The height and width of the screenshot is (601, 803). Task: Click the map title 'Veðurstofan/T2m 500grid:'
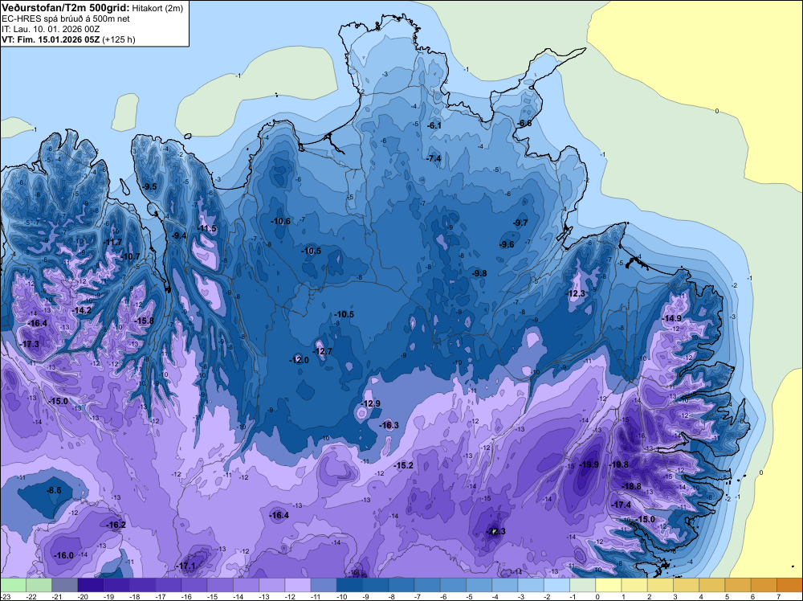66,8
